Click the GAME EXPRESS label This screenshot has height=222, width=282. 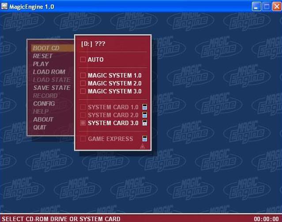pos(110,139)
